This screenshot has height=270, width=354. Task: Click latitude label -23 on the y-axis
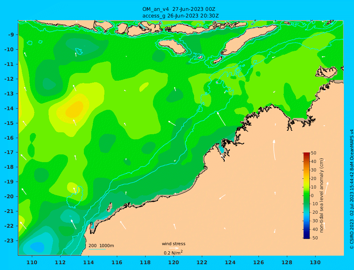[9, 241]
